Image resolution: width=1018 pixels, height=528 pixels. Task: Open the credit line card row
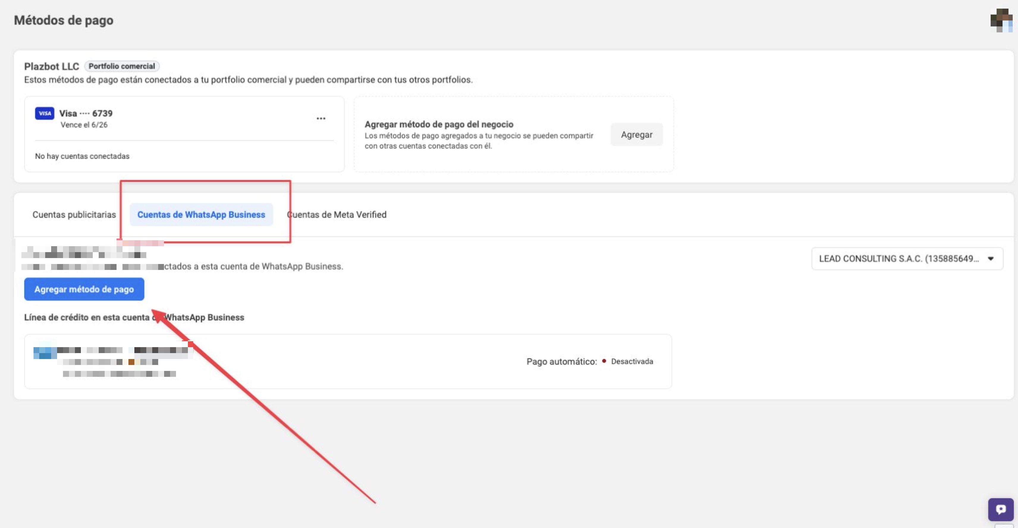[348, 361]
